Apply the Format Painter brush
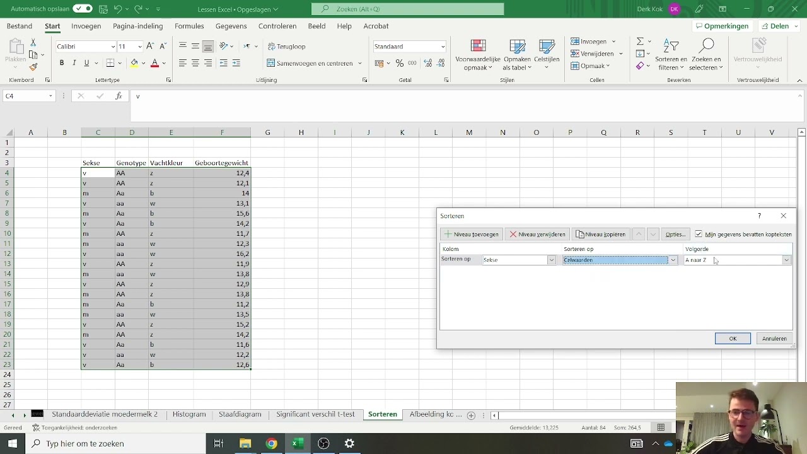Image resolution: width=807 pixels, height=454 pixels. coord(33,67)
